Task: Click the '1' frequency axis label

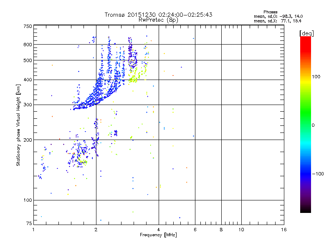Action: [33, 230]
